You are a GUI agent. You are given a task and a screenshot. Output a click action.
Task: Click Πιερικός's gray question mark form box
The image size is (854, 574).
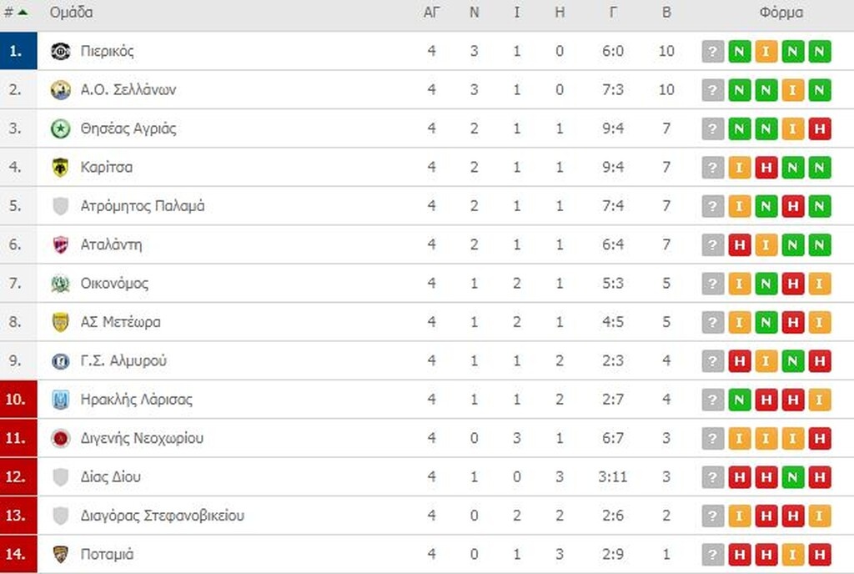(712, 52)
